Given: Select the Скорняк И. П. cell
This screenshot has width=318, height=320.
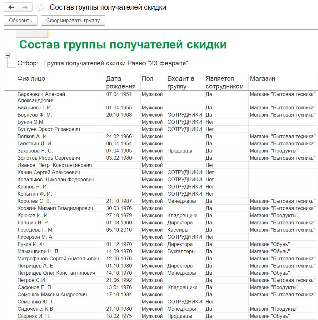Looking at the screenshot, I should tap(34, 316).
